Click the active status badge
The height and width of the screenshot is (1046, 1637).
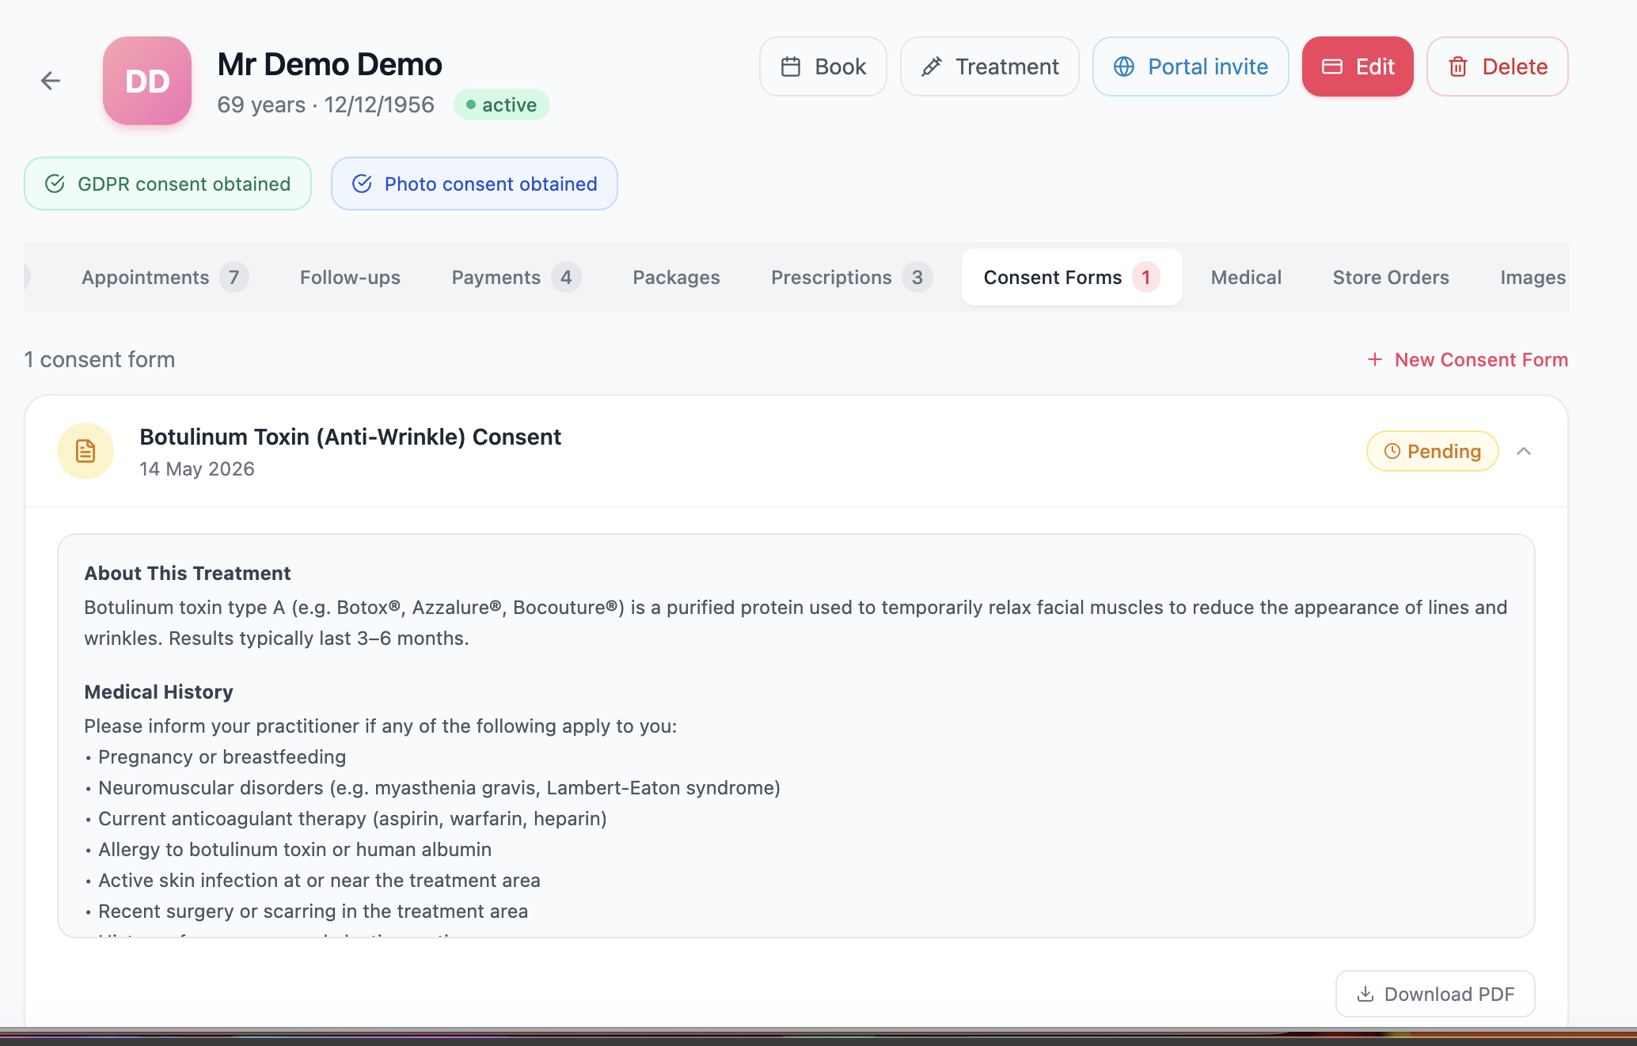[x=502, y=104]
